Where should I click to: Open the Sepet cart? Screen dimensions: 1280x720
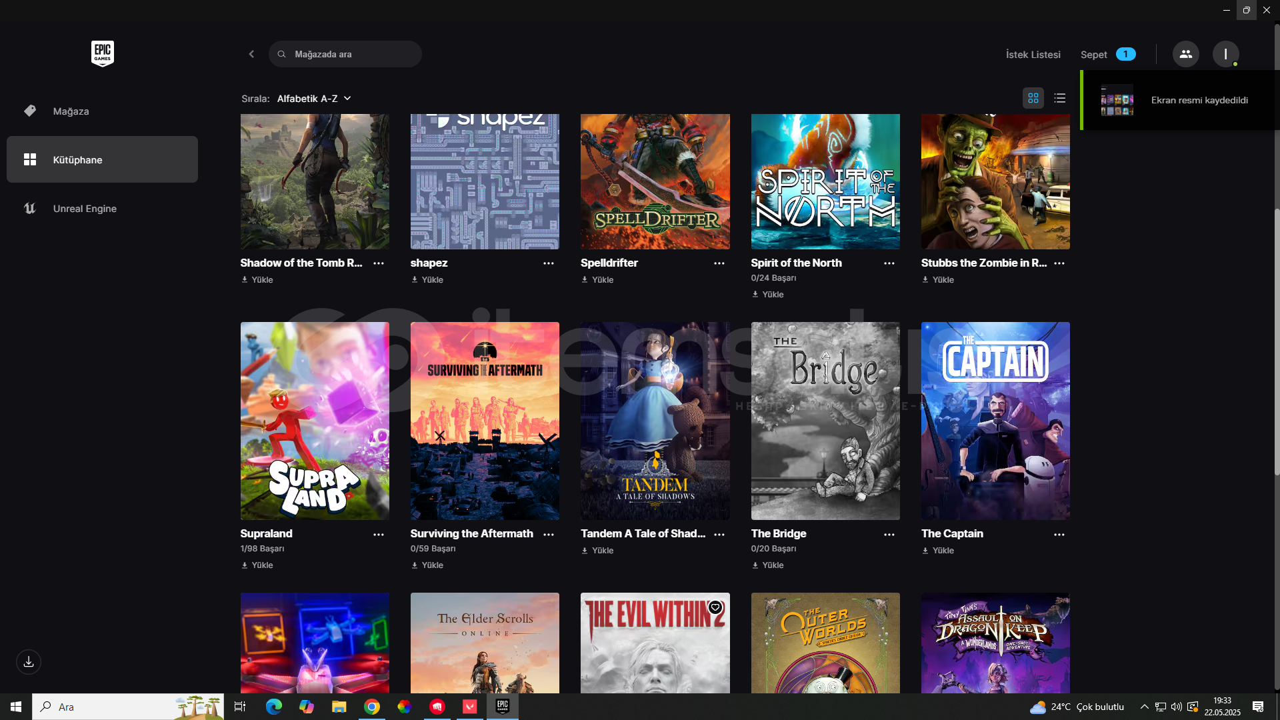point(1107,55)
